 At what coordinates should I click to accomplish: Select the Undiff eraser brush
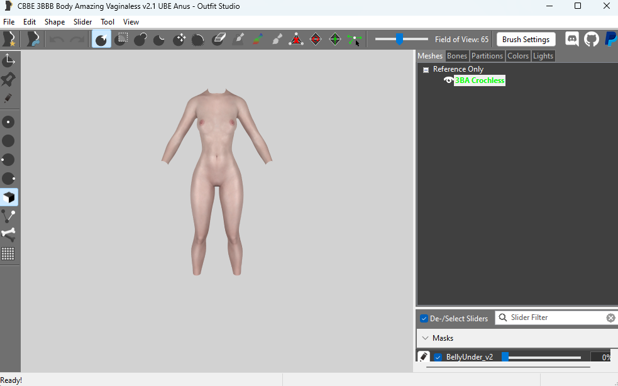coord(218,39)
